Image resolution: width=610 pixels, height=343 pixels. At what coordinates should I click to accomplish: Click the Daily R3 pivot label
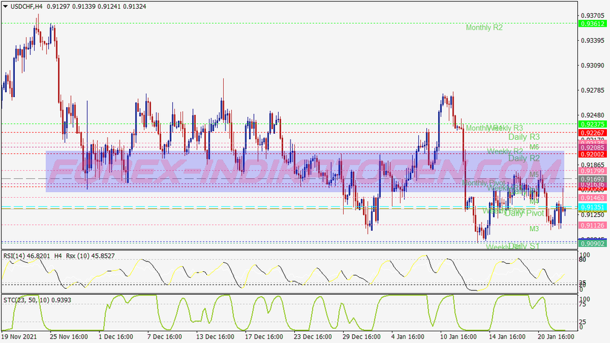(x=524, y=137)
